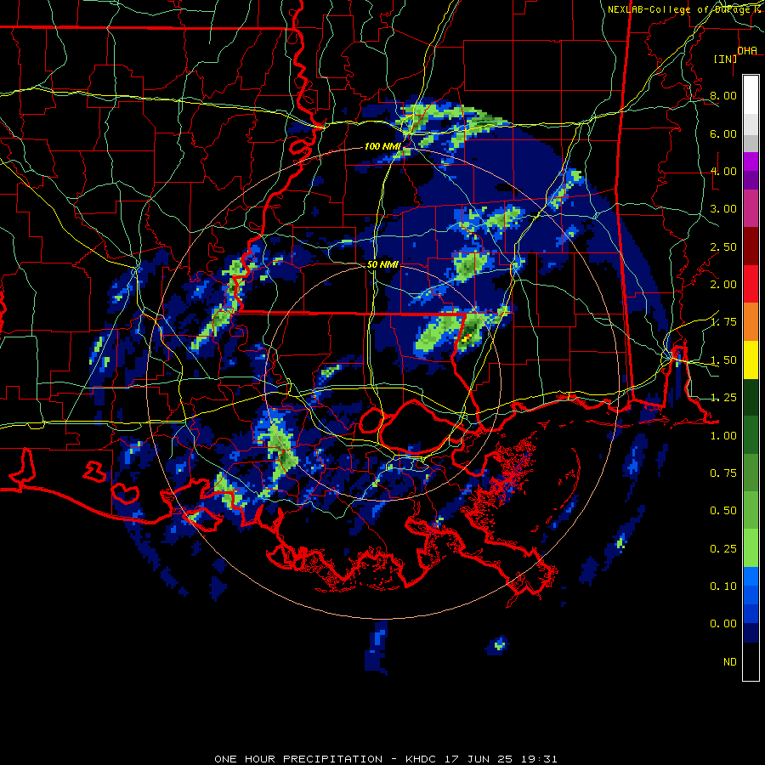
Task: Click the 2.00 legend value
Action: [x=723, y=285]
